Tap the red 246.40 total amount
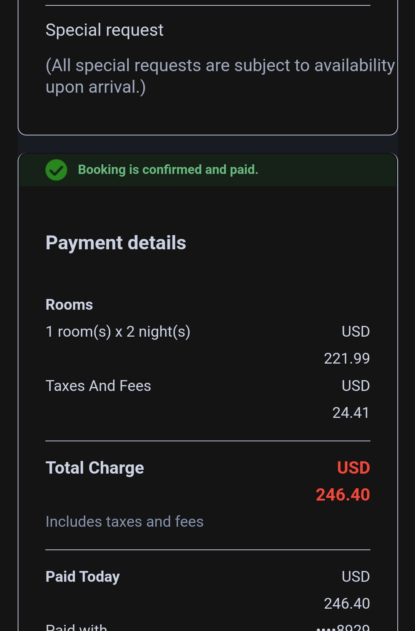This screenshot has width=415, height=631. [343, 495]
